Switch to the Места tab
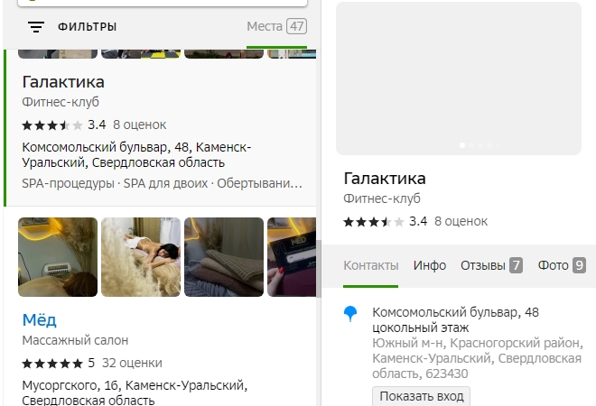596x406 pixels. [276, 26]
